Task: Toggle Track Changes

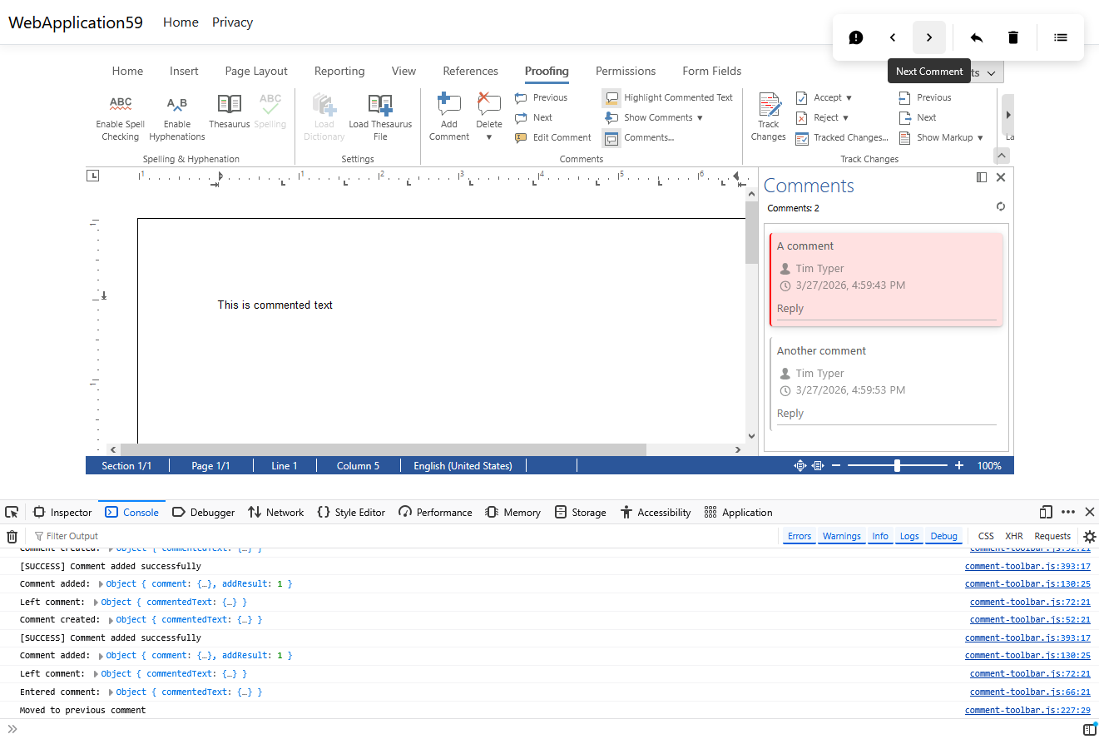Action: [767, 117]
